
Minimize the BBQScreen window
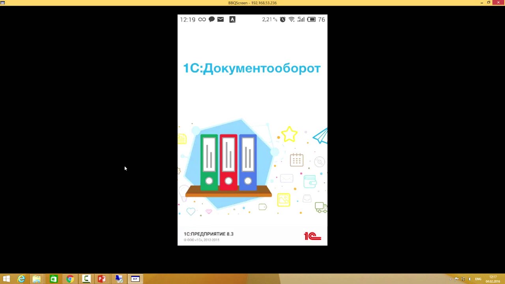[482, 3]
